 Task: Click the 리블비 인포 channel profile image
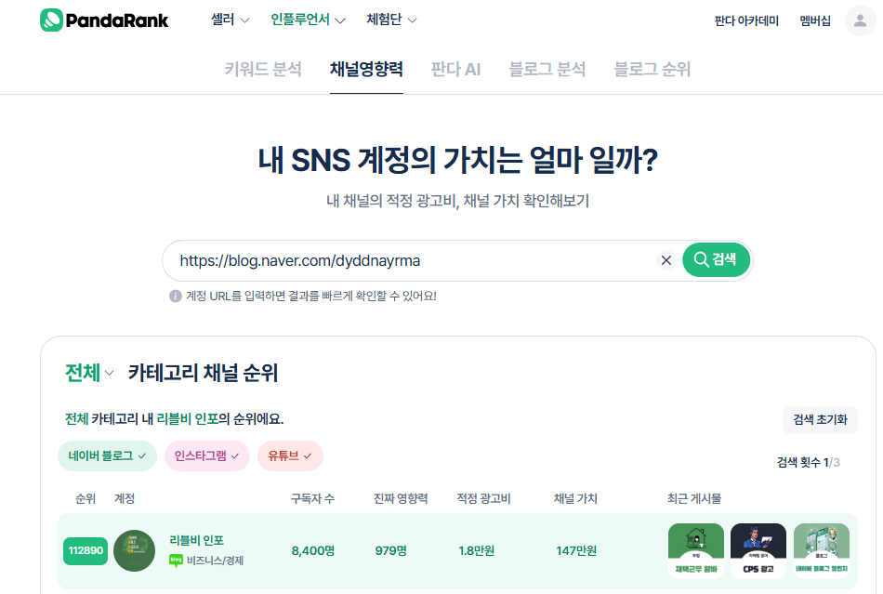pos(134,550)
